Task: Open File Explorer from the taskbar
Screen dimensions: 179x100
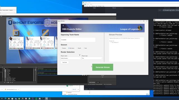Action: pos(9,99)
